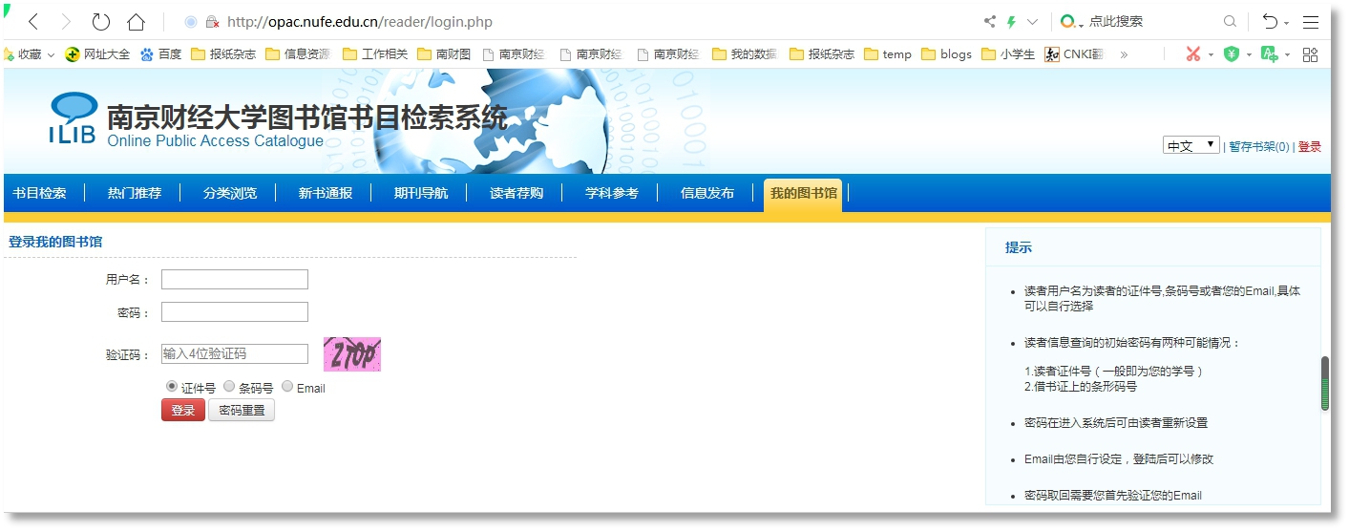This screenshot has width=1349, height=532.
Task: Click the red 登录 login button
Action: (x=182, y=410)
